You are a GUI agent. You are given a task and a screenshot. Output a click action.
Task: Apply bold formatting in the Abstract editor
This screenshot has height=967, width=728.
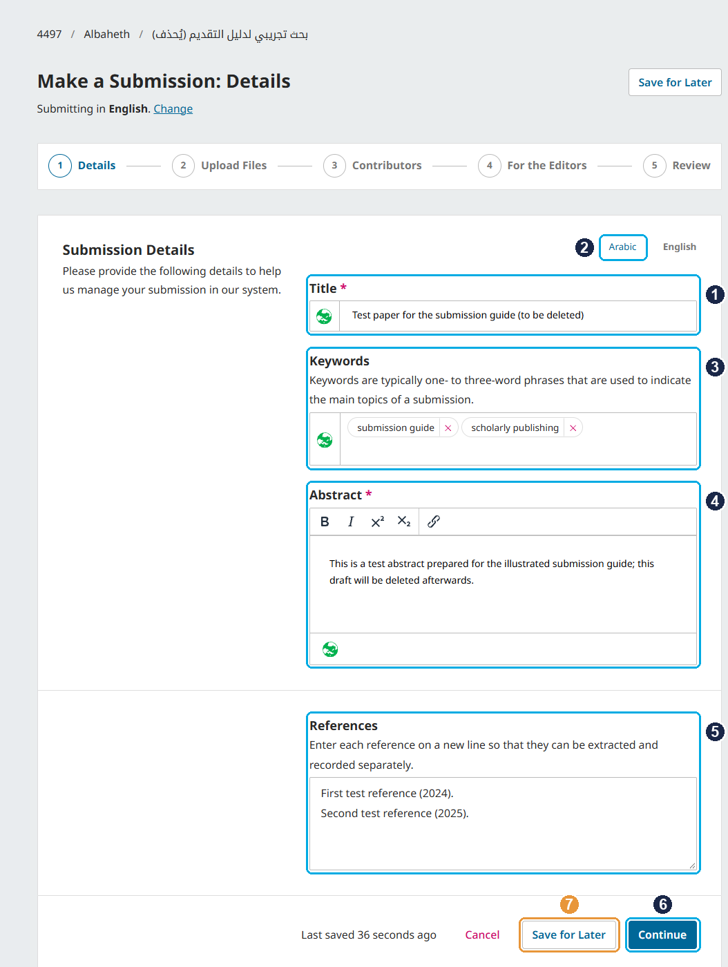point(325,522)
